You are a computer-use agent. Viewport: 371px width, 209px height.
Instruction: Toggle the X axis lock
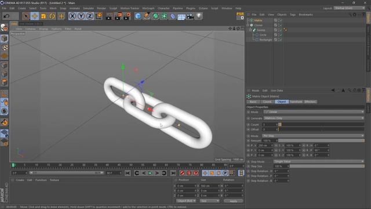click(x=72, y=16)
